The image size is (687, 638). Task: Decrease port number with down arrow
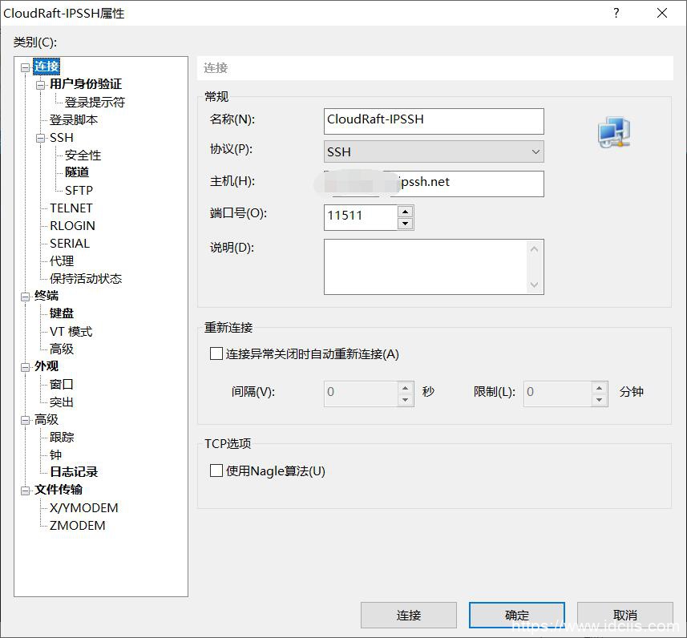[405, 224]
